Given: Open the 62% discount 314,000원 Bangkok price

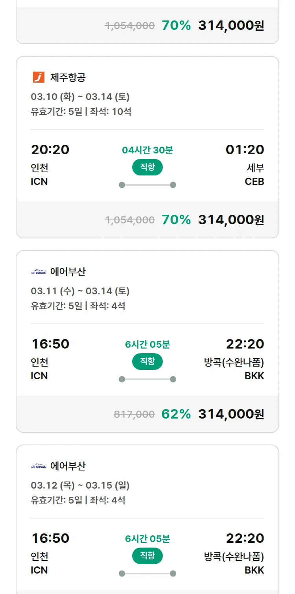Looking at the screenshot, I should point(231,414).
